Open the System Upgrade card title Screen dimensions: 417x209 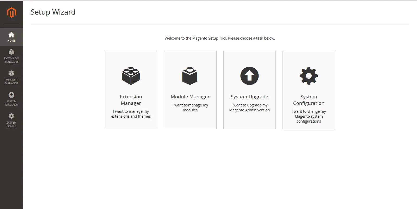249,97
